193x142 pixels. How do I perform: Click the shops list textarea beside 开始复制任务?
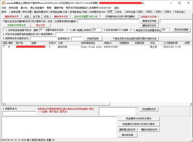118,112
